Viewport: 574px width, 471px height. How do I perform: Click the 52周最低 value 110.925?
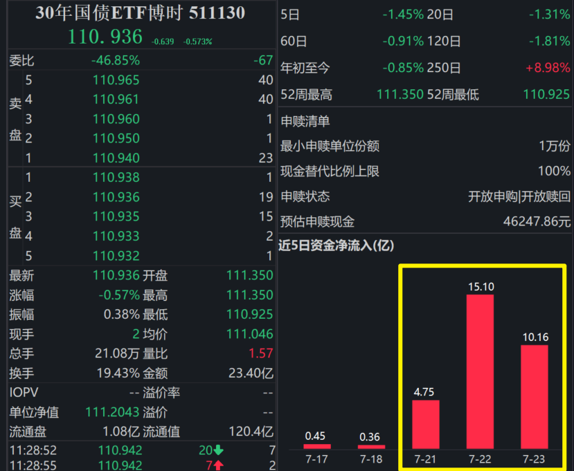[x=546, y=95]
